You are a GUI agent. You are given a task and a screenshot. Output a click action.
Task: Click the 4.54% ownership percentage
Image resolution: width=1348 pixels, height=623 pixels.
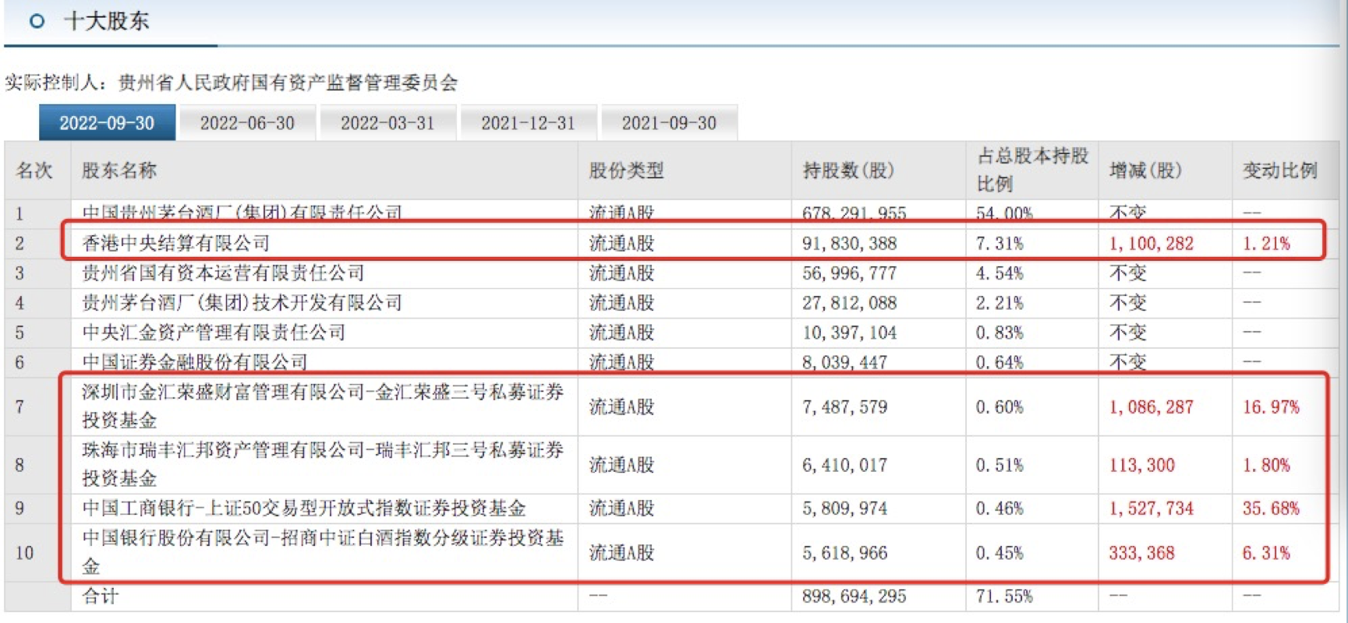pos(1000,273)
